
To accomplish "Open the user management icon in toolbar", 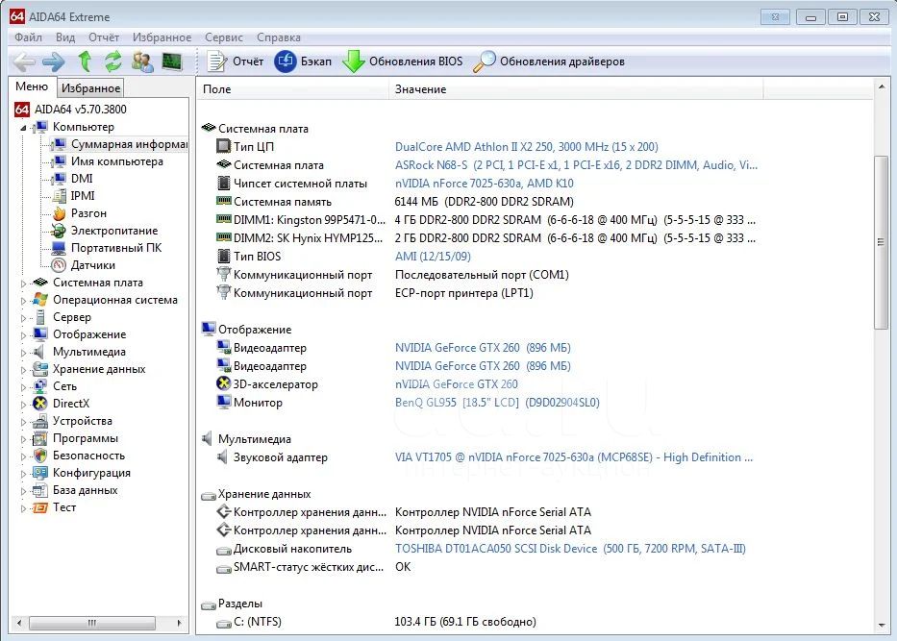I will (142, 62).
